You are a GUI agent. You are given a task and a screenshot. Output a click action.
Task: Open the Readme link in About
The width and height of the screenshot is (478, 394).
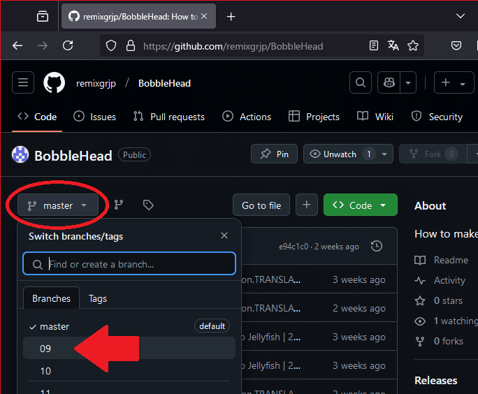442,260
